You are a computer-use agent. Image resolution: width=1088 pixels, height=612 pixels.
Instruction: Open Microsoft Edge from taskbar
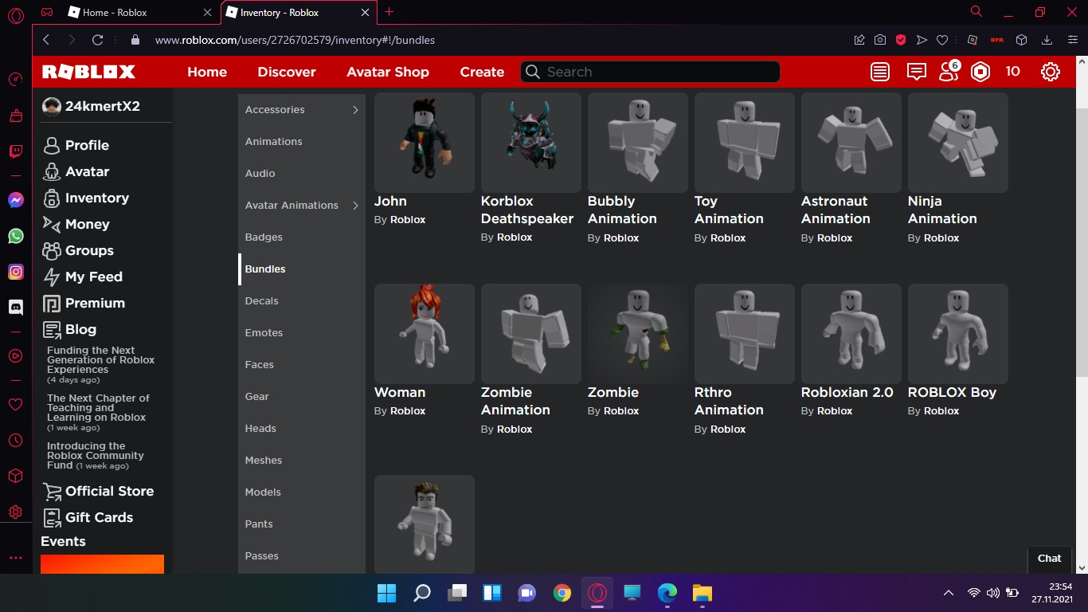pos(667,593)
